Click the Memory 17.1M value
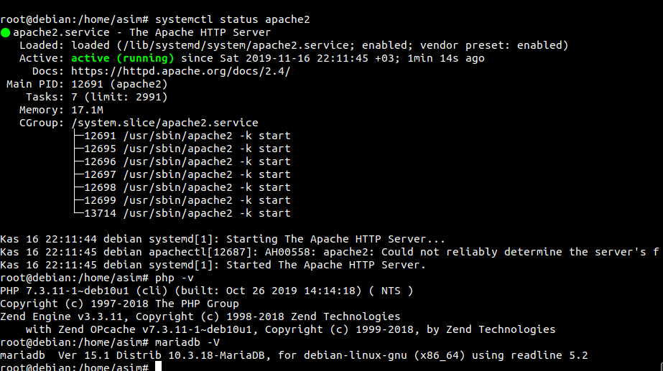663x371 pixels. click(87, 110)
